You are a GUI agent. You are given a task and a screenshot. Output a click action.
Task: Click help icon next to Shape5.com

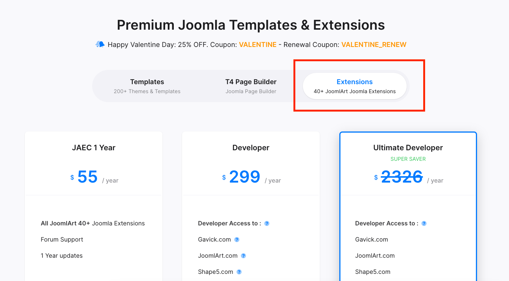(x=239, y=272)
